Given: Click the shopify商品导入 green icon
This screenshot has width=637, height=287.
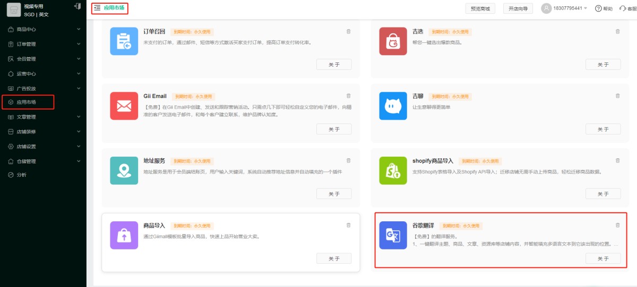Looking at the screenshot, I should (x=393, y=171).
